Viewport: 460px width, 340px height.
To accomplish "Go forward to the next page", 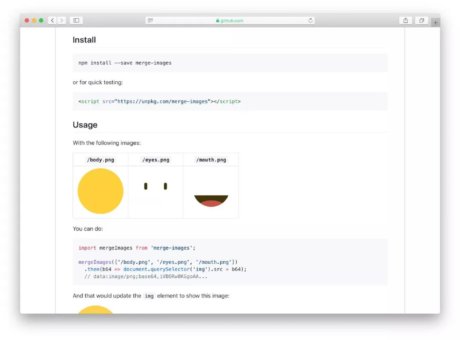I will pos(62,20).
